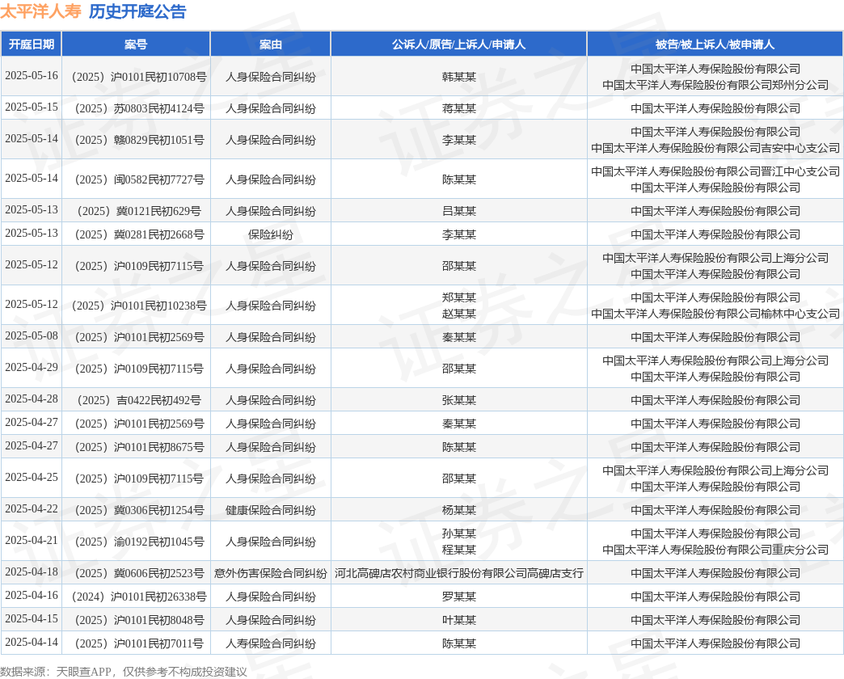The image size is (844, 679).
Task: Select date cell 2025-04-28
Action: 32,399
